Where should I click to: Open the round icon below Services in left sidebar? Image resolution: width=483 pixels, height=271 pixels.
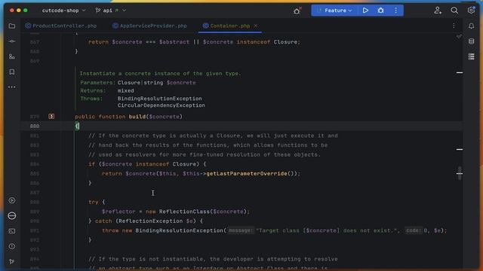pyautogui.click(x=12, y=216)
